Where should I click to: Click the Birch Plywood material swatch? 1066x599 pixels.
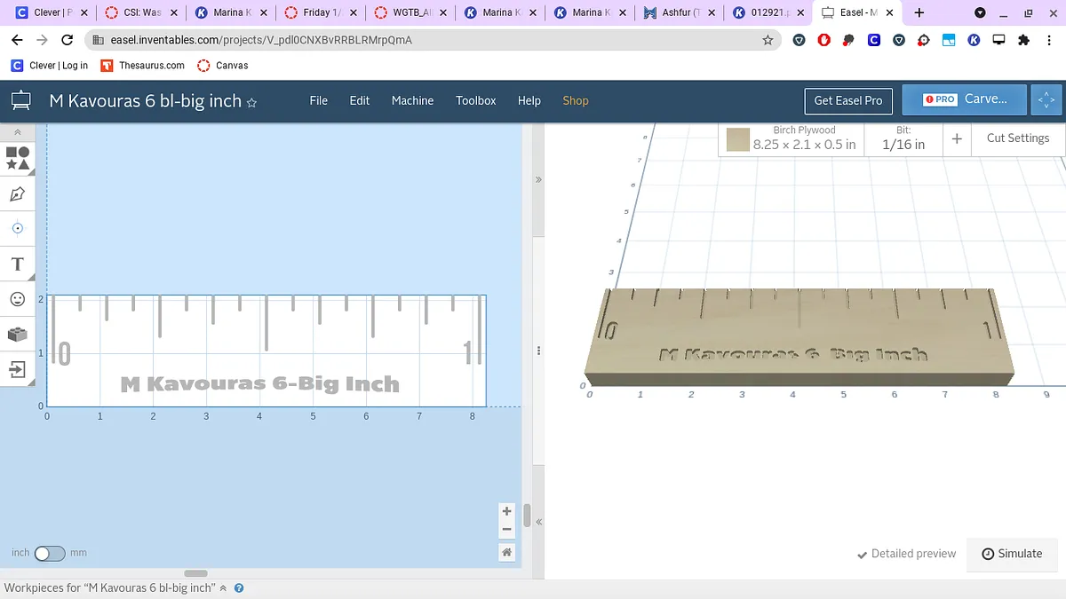[738, 139]
